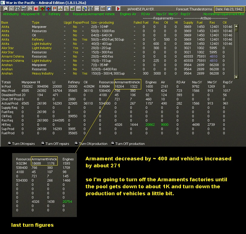Click arrow icon beside Turn OFF production
This screenshot has height=234, width=246.
click(x=113, y=143)
